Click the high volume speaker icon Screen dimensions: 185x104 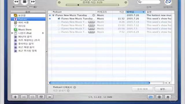pyautogui.click(x=35, y=7)
